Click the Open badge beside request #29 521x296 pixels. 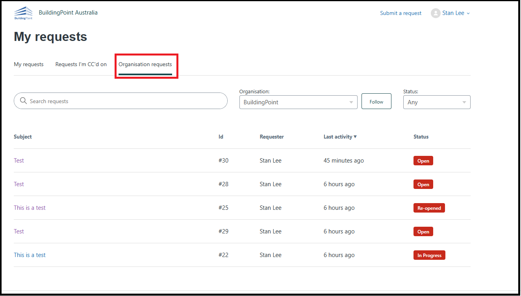click(423, 231)
